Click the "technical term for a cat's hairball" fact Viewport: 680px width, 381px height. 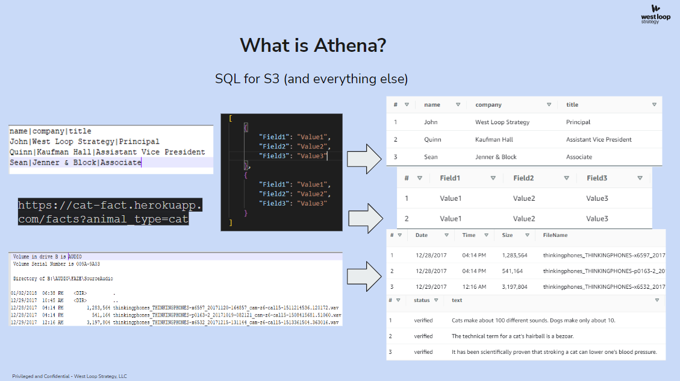pyautogui.click(x=513, y=336)
